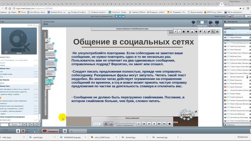
Task: Click the Russian flag language icon
Action: click(x=230, y=16)
